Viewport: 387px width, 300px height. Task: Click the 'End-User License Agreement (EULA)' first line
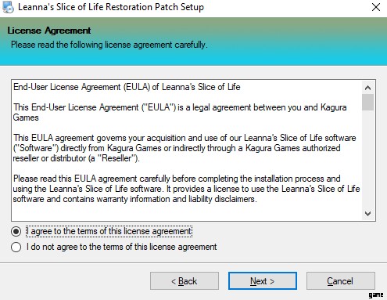click(127, 87)
